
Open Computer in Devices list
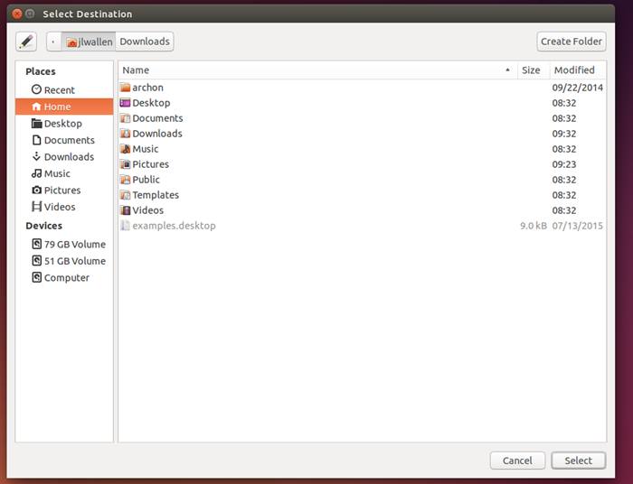coord(64,277)
